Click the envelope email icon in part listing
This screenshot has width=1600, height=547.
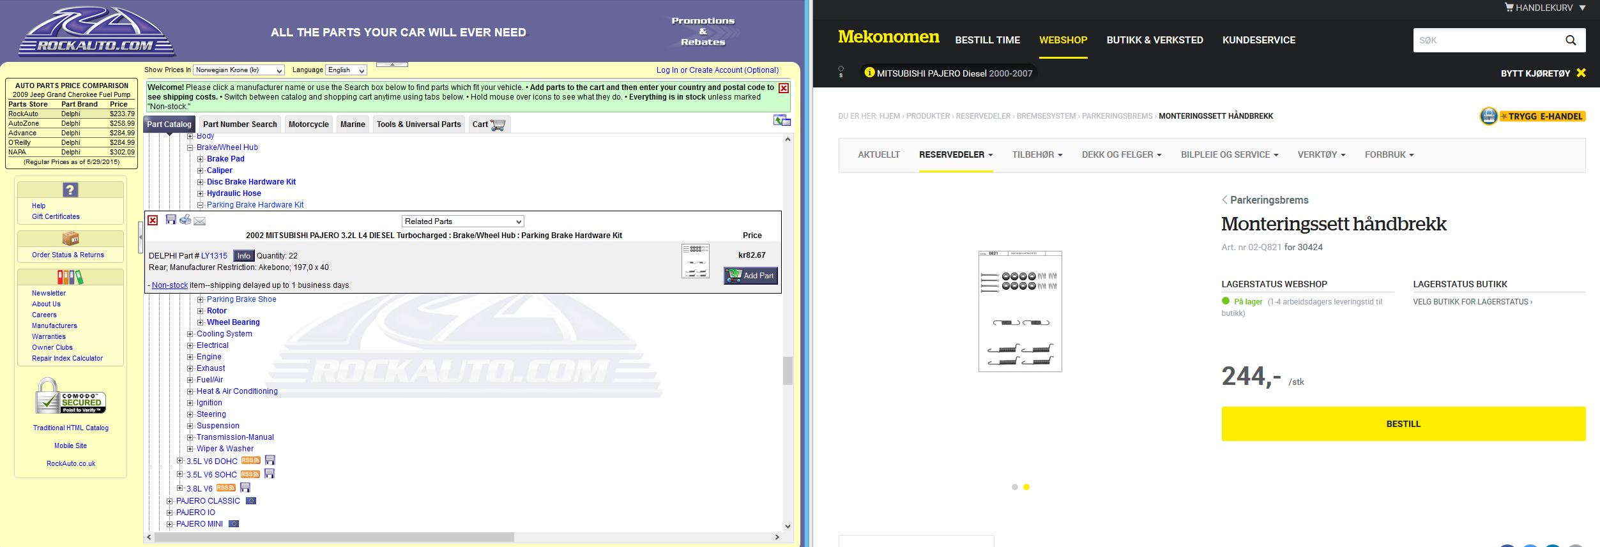coord(199,221)
